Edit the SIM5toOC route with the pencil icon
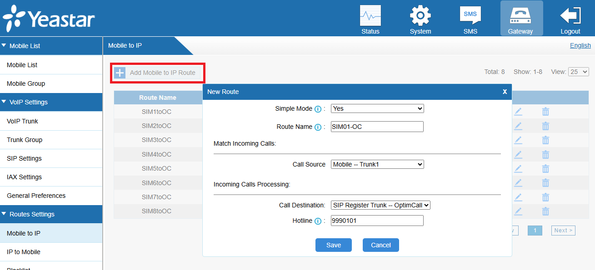595x270 pixels. tap(518, 168)
